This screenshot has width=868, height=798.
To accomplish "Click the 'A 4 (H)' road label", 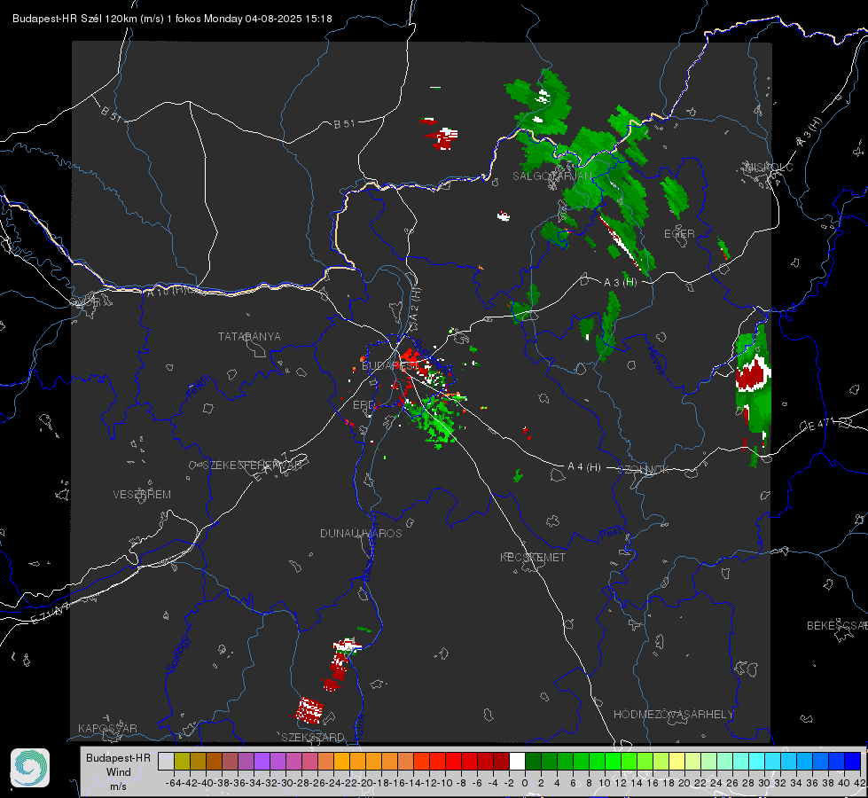I will (x=584, y=467).
